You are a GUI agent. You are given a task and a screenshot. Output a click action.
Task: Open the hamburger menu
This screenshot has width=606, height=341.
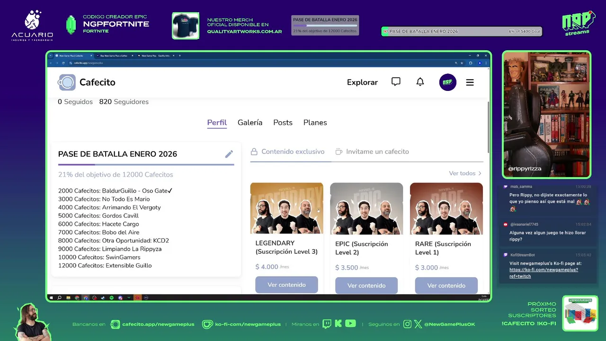470,82
